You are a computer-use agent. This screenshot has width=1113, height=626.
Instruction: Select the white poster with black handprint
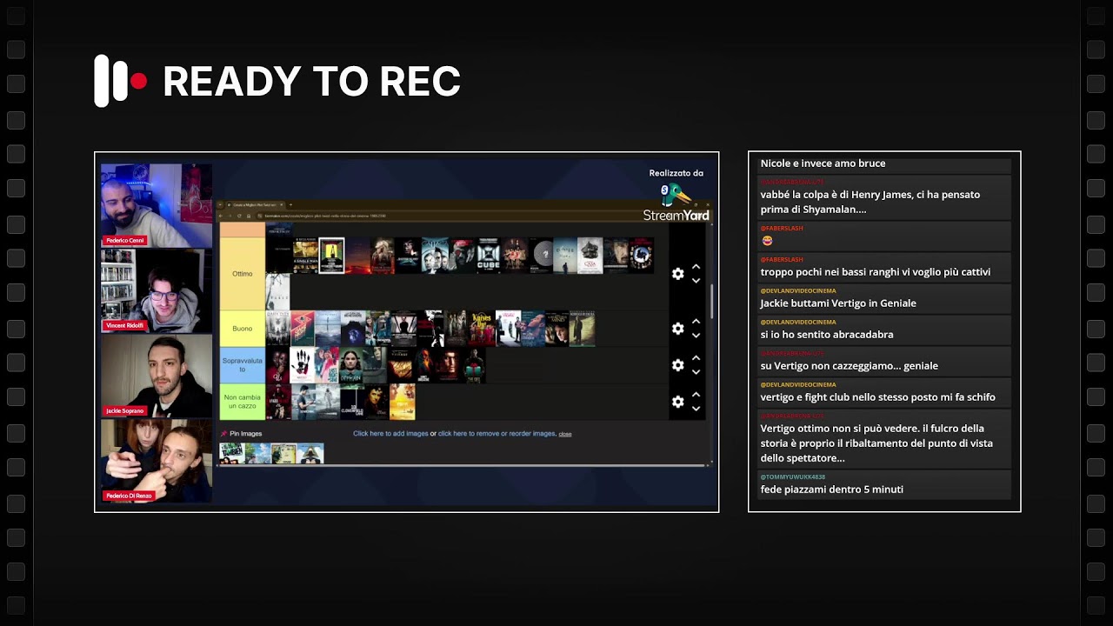[302, 365]
